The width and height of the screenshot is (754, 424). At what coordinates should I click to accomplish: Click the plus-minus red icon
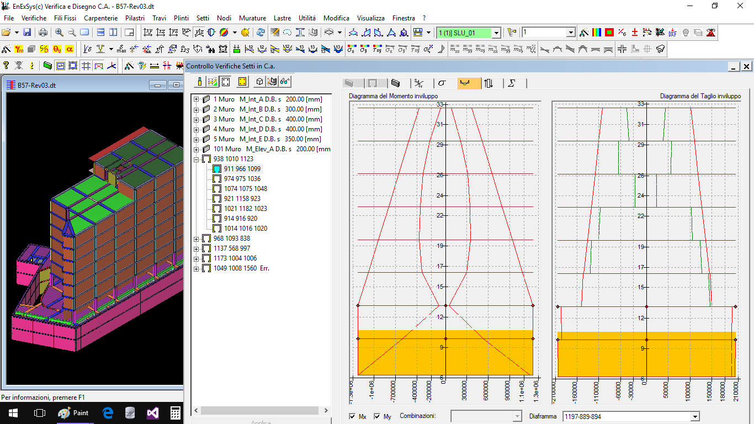(x=635, y=33)
